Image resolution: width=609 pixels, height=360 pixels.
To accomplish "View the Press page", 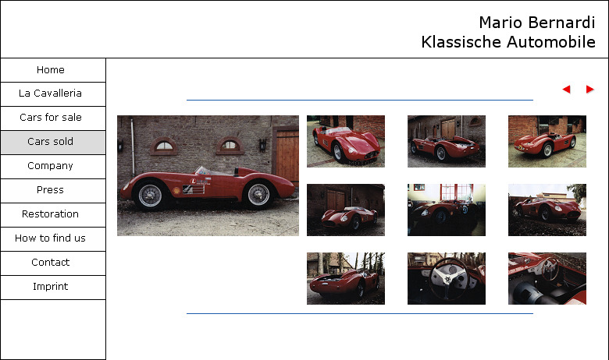I will [53, 191].
